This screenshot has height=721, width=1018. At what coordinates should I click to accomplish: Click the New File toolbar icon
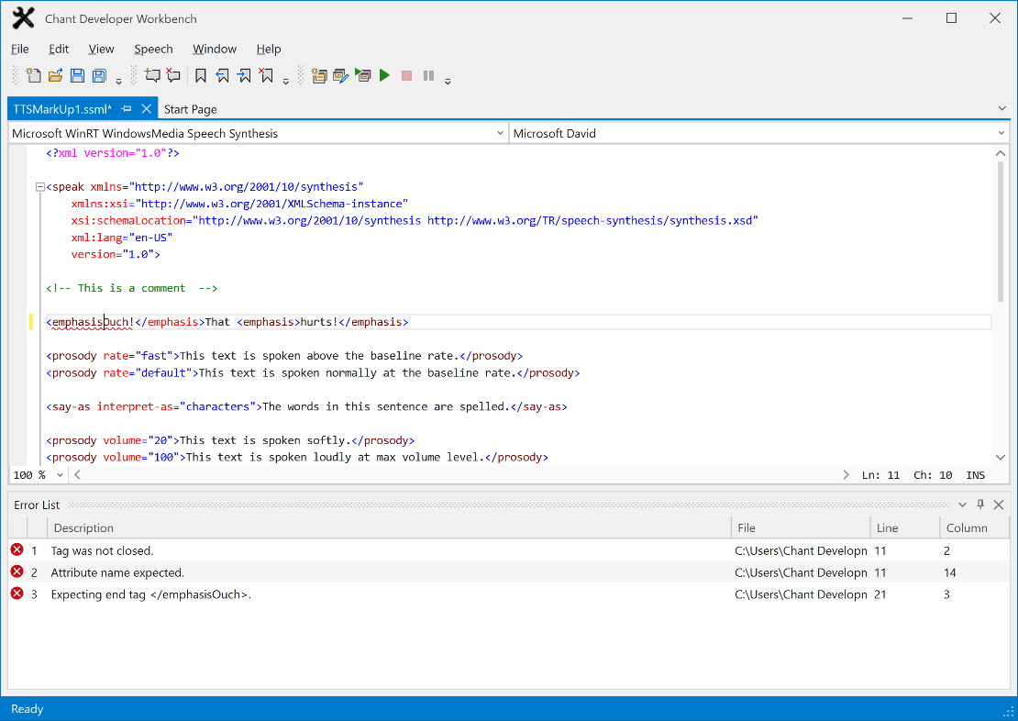pyautogui.click(x=33, y=76)
